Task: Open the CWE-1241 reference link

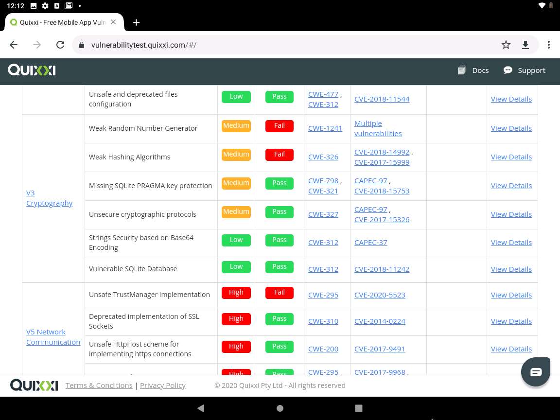Action: (325, 128)
